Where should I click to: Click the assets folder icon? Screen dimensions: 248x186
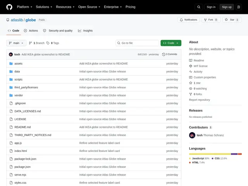(x=11, y=64)
